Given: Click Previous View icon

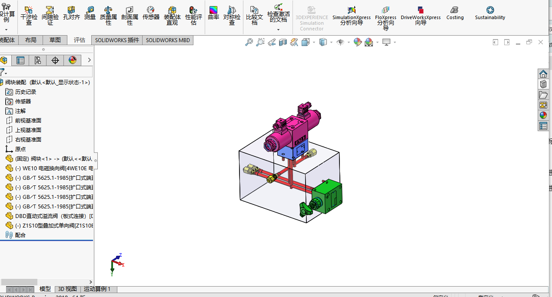Looking at the screenshot, I should tap(272, 42).
